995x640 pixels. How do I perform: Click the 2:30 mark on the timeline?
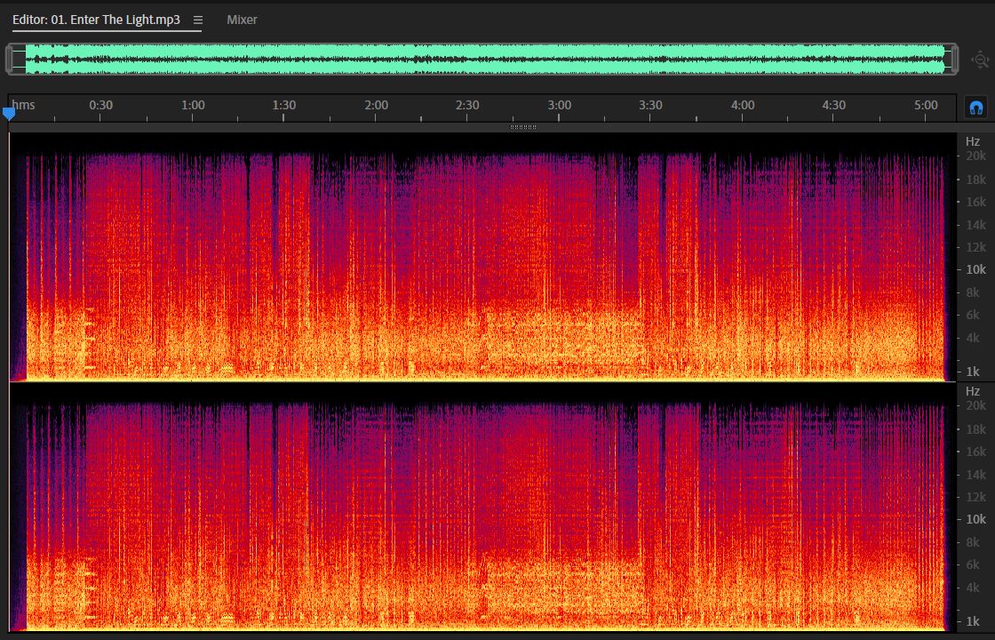[x=467, y=105]
